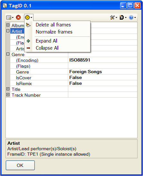
Task: Click the ID3 version icon
Action: point(122,17)
